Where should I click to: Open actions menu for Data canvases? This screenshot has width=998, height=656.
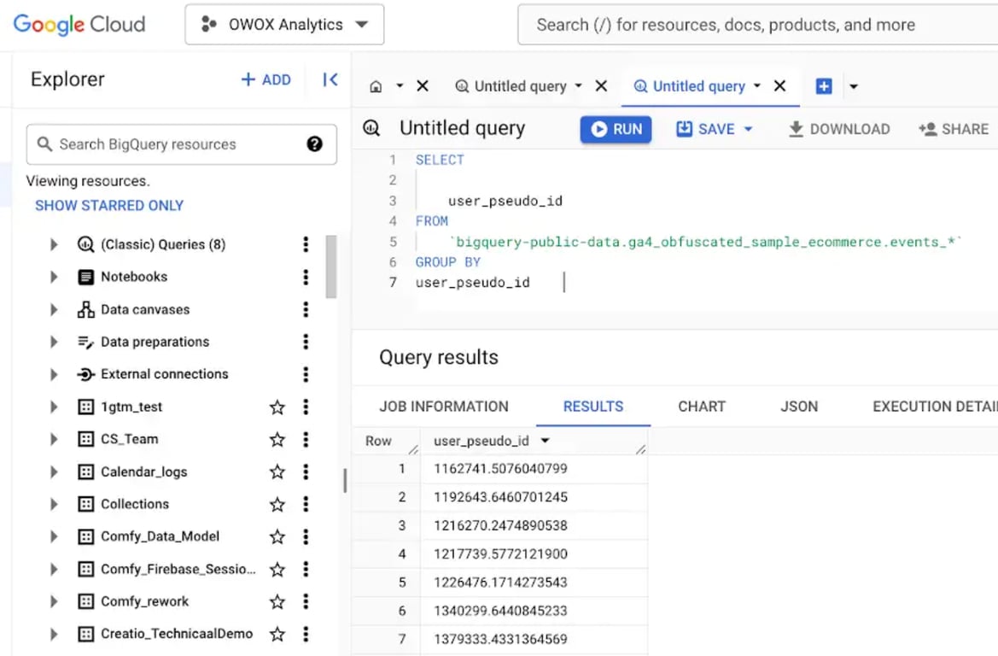pos(306,309)
